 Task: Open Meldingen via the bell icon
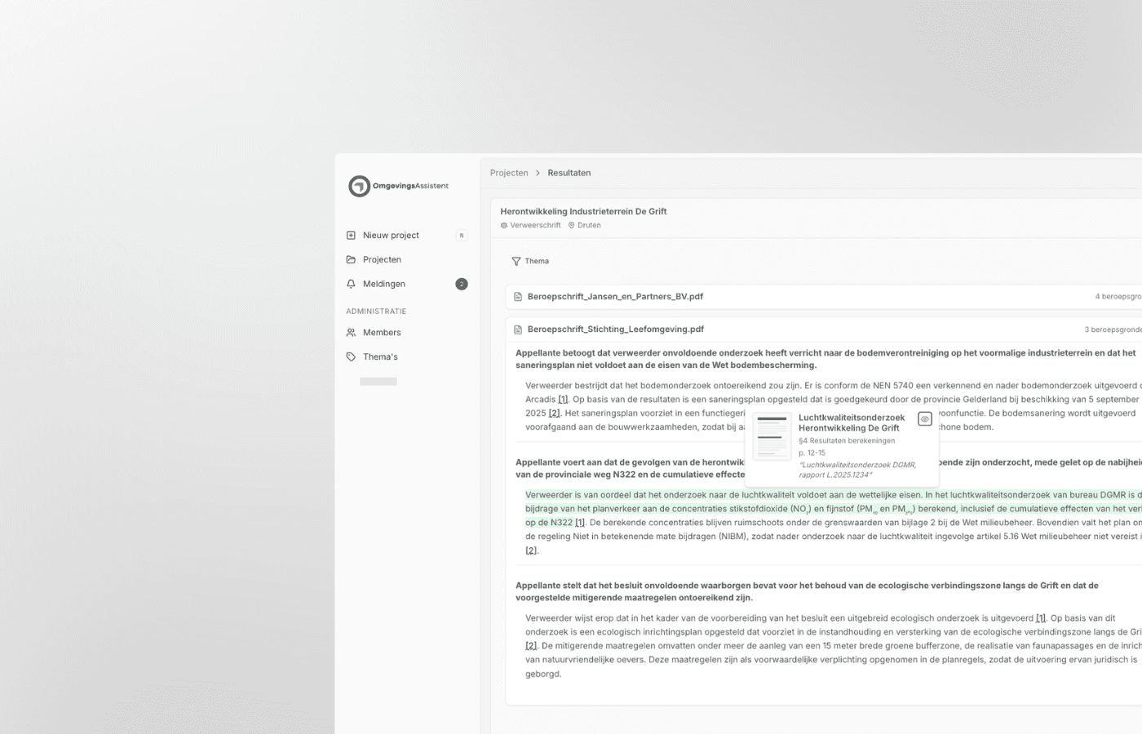pyautogui.click(x=351, y=284)
